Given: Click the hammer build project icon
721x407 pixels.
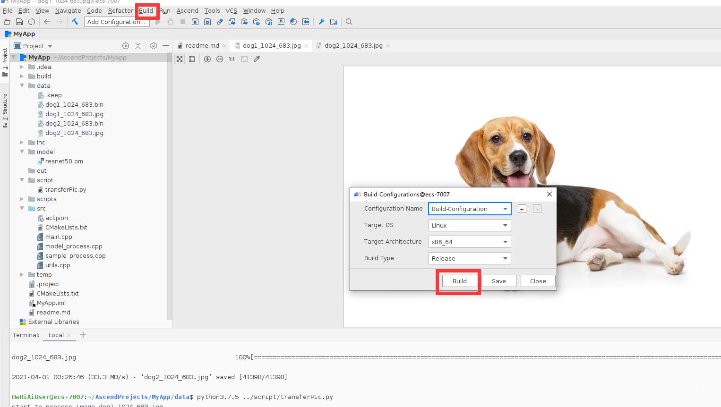Looking at the screenshot, I should pyautogui.click(x=75, y=22).
